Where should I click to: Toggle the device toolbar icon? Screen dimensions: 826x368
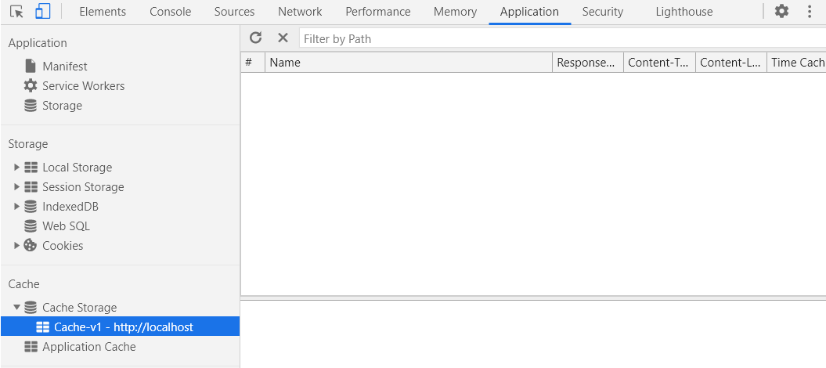pyautogui.click(x=42, y=12)
